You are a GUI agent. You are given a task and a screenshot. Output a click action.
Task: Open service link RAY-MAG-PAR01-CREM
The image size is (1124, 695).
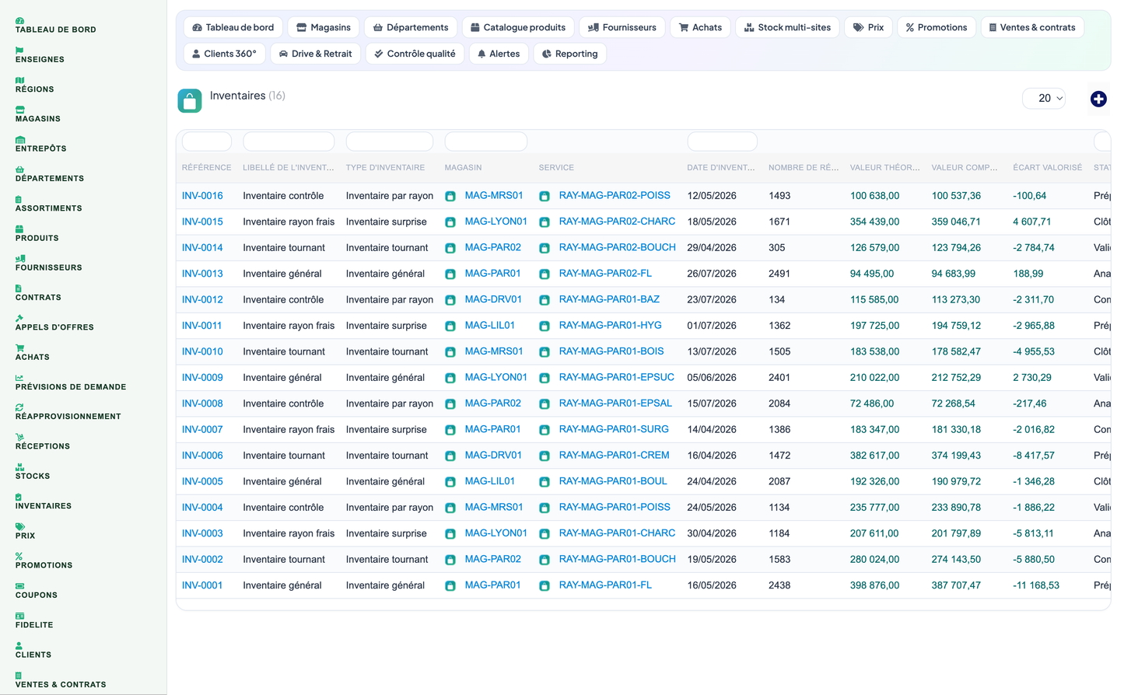click(x=614, y=456)
